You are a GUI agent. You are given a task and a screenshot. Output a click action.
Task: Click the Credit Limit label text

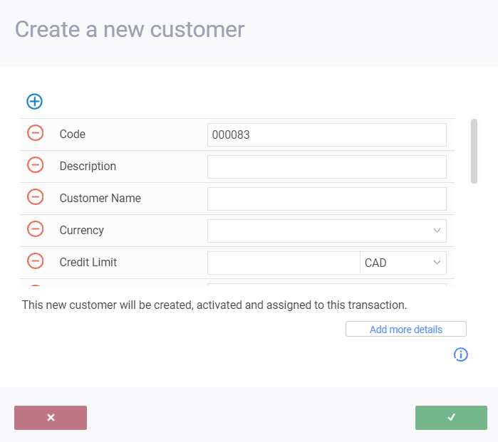coord(88,262)
